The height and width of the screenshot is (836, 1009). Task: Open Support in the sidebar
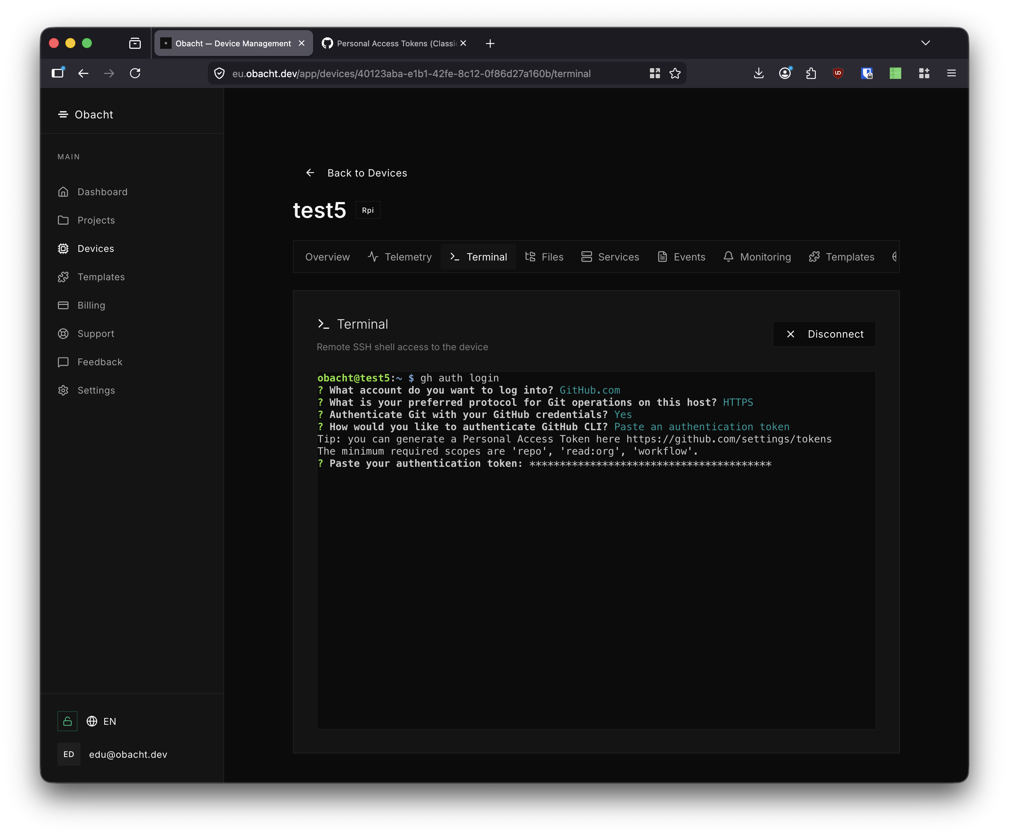pos(86,333)
